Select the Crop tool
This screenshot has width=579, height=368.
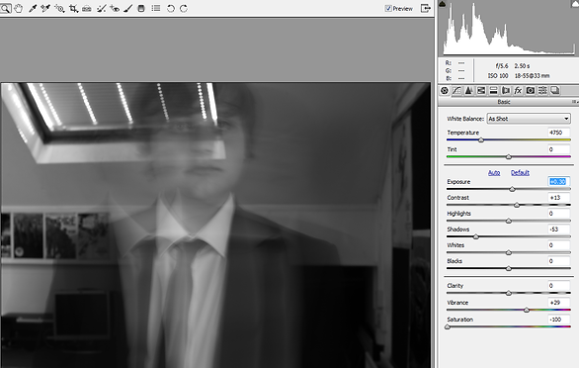tap(73, 8)
